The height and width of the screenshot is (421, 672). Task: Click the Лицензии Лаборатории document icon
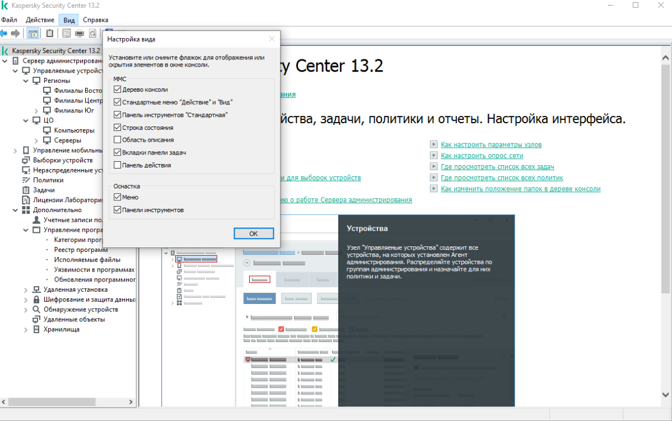pyautogui.click(x=26, y=200)
